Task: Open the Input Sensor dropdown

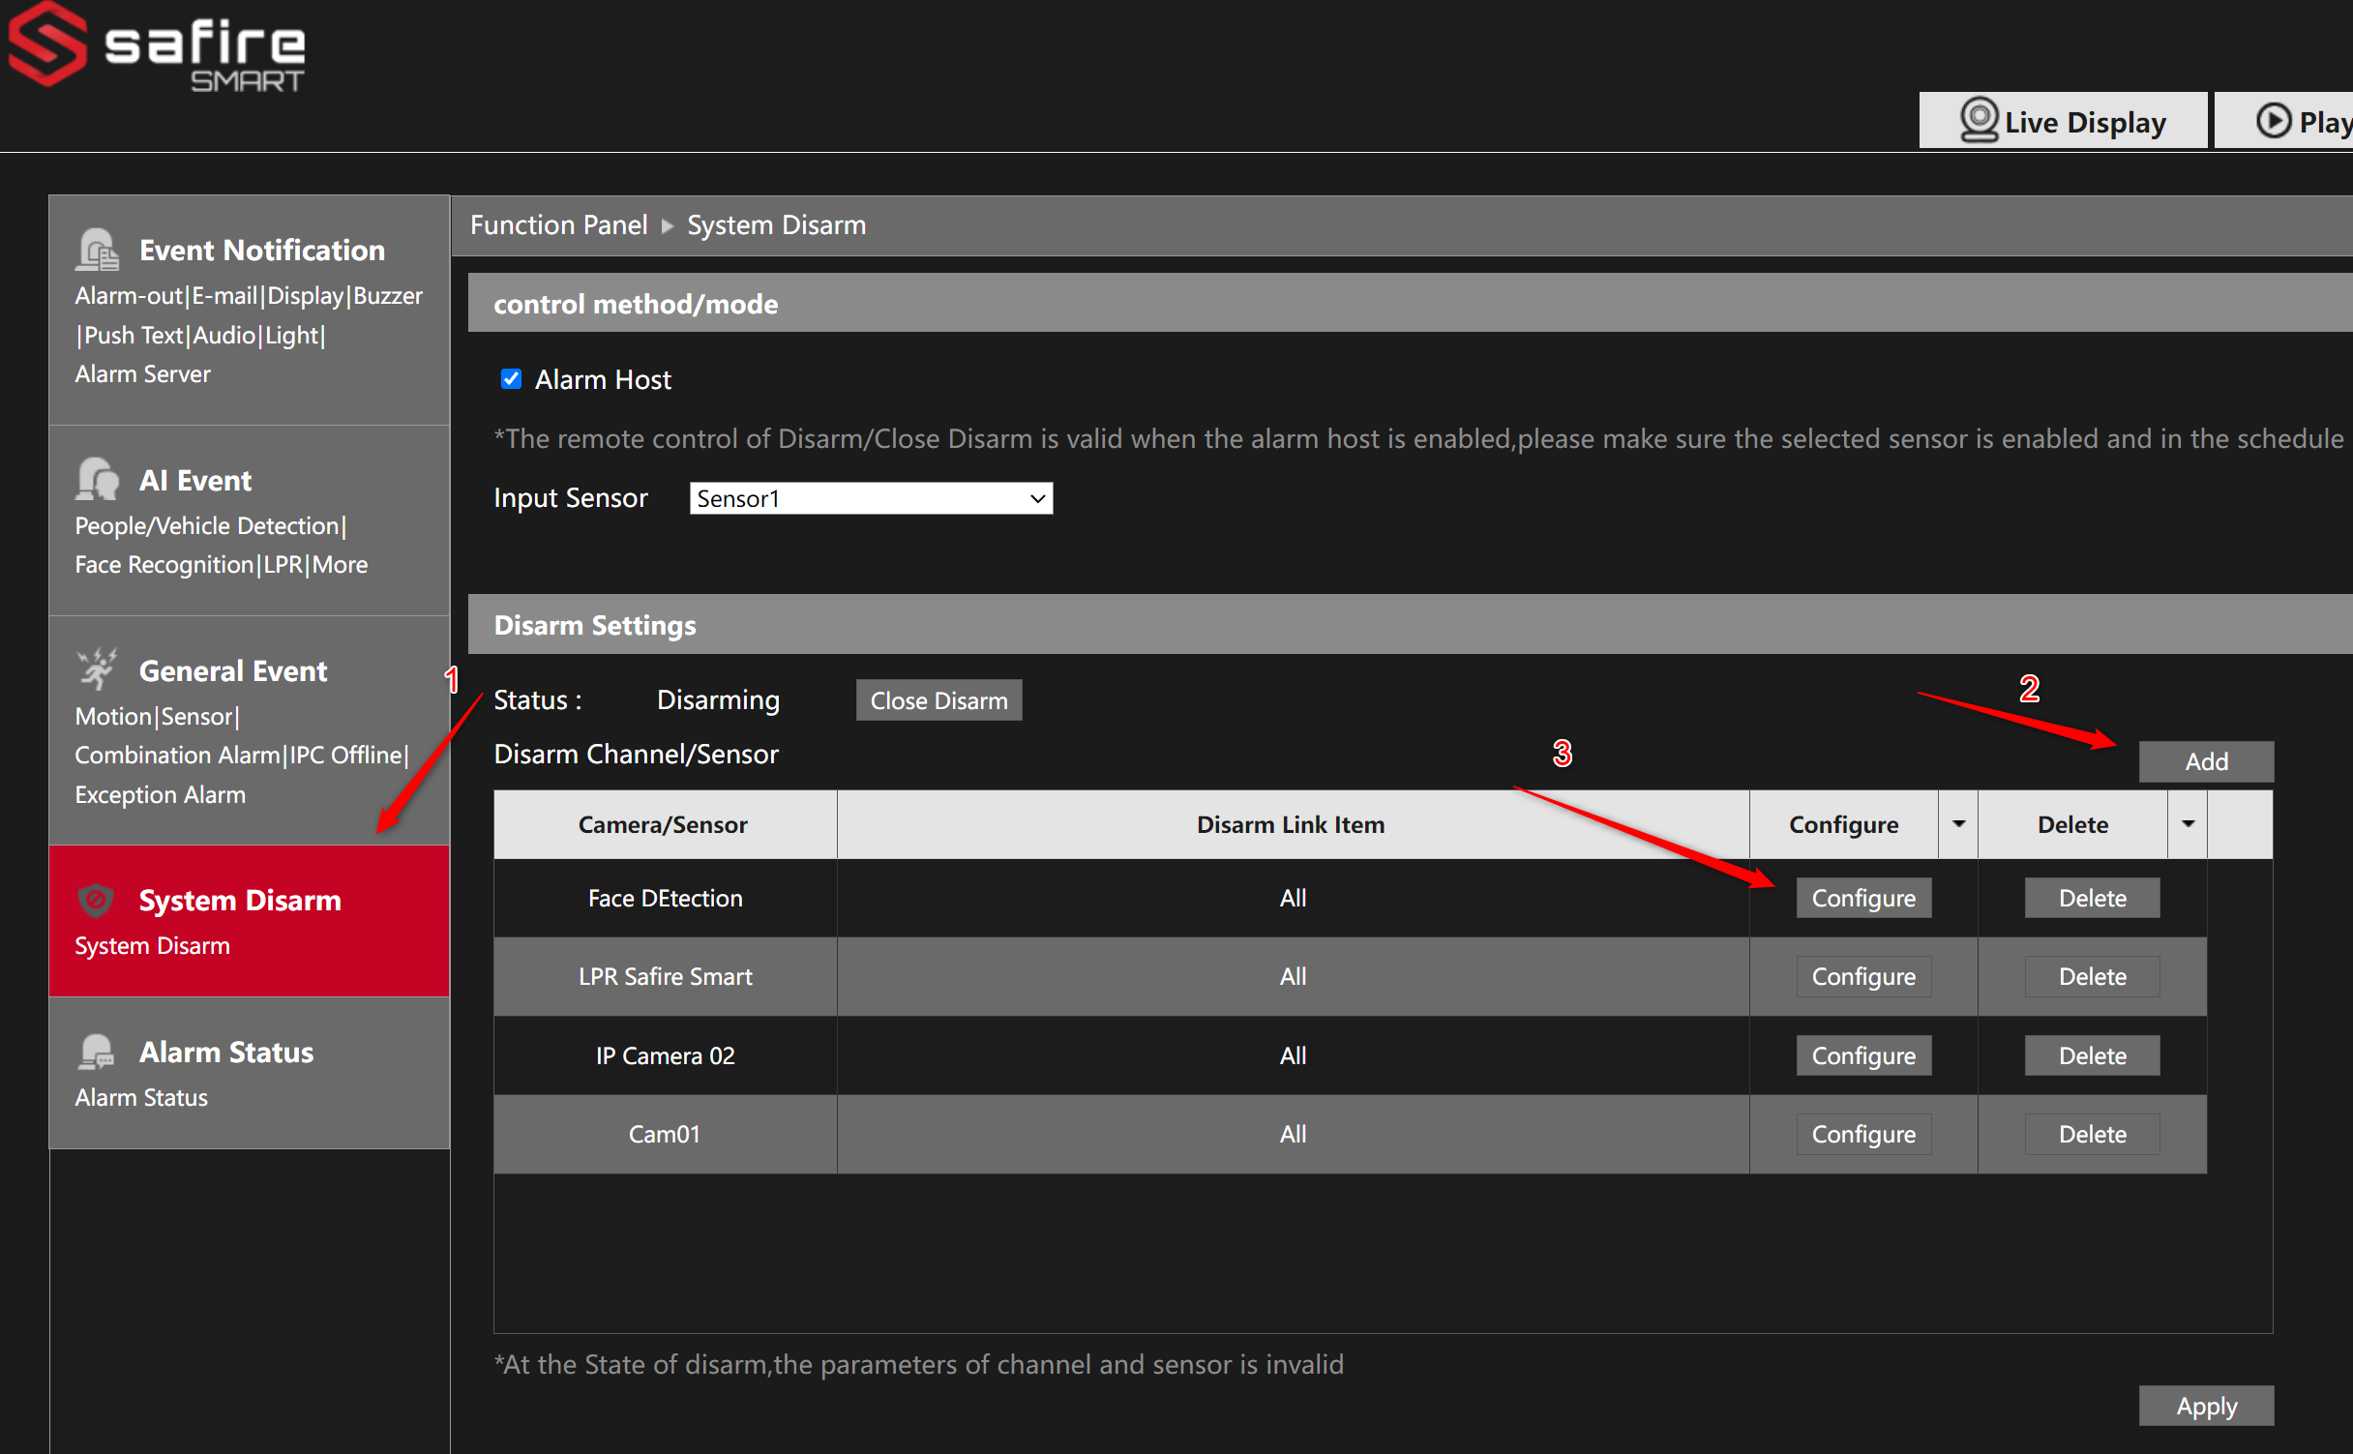Action: (x=871, y=498)
